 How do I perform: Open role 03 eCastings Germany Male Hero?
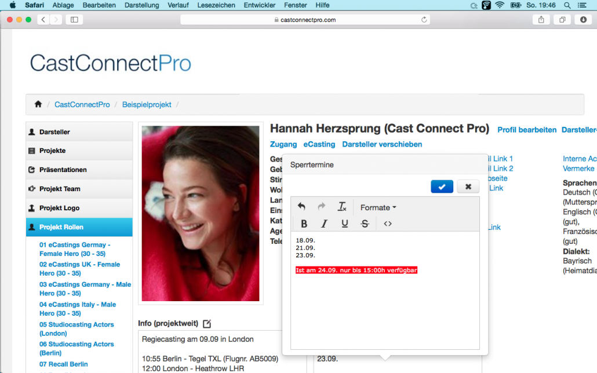point(85,289)
